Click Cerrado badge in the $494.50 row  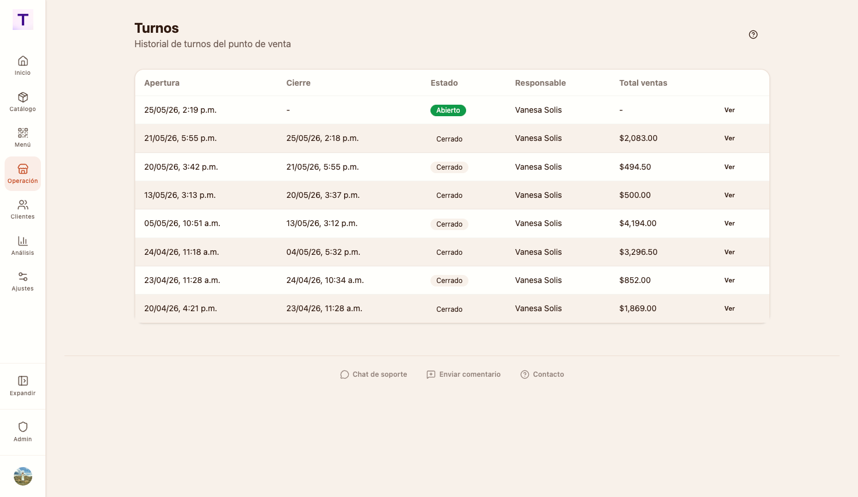coord(449,167)
